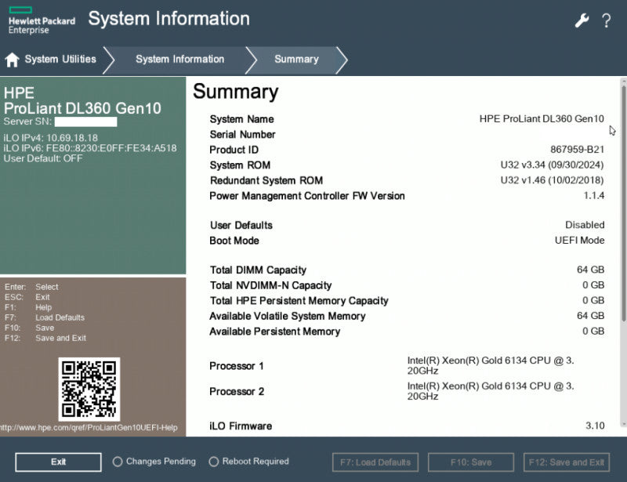Select the Serial Number row label
This screenshot has height=482, width=627.
point(242,134)
